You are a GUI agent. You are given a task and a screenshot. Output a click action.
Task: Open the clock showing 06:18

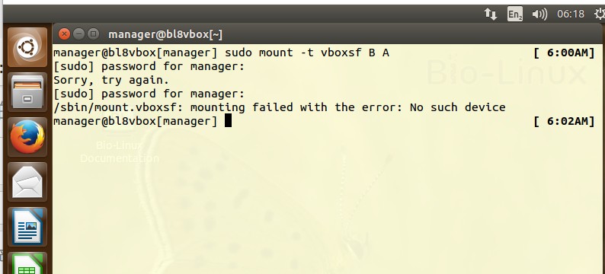pos(571,14)
